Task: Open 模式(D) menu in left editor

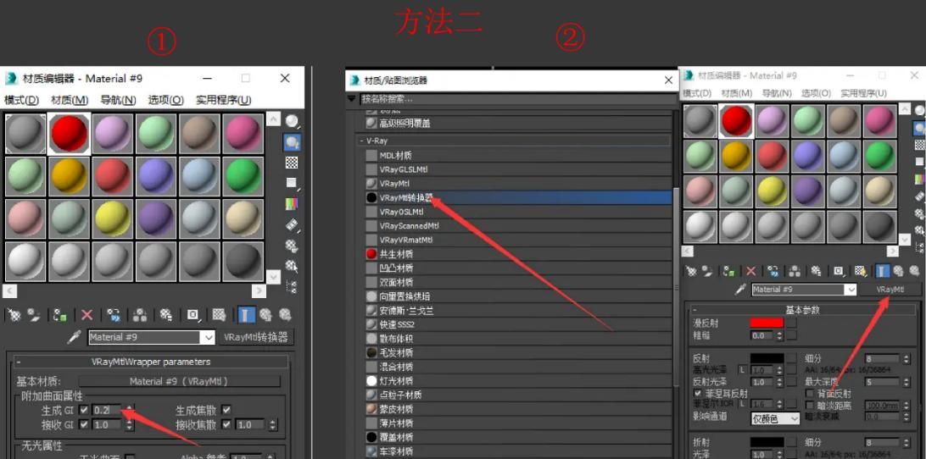Action: (22, 100)
